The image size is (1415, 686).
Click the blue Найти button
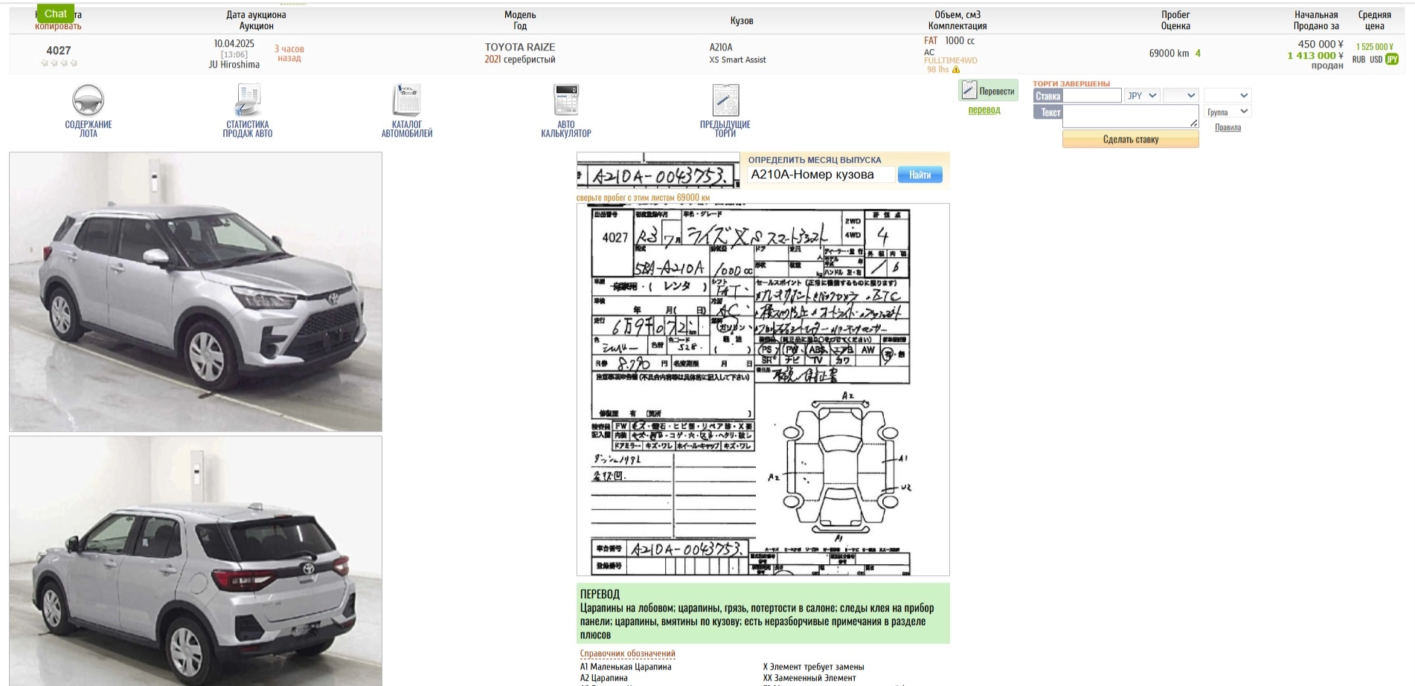920,175
